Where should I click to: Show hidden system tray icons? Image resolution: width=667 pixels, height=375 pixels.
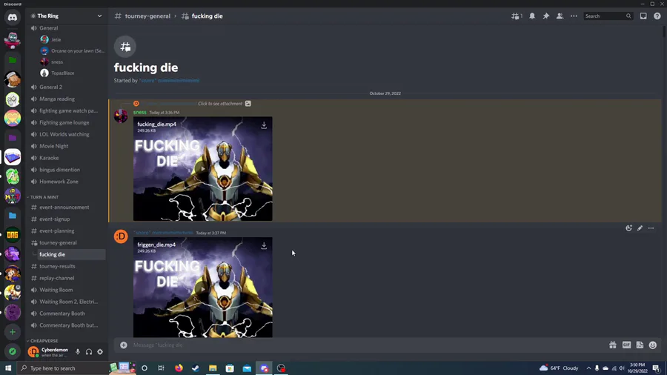588,368
